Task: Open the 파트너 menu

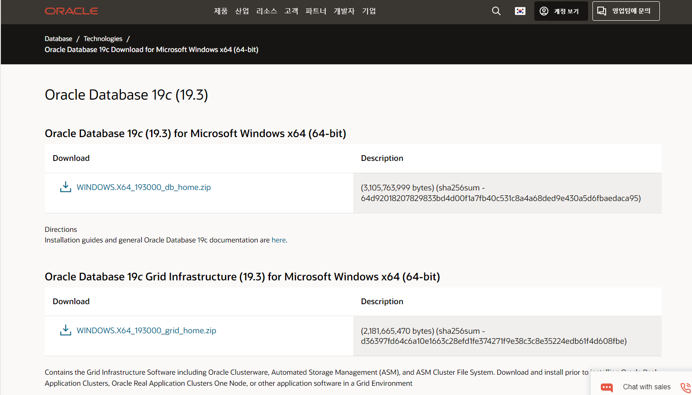Action: coord(316,11)
